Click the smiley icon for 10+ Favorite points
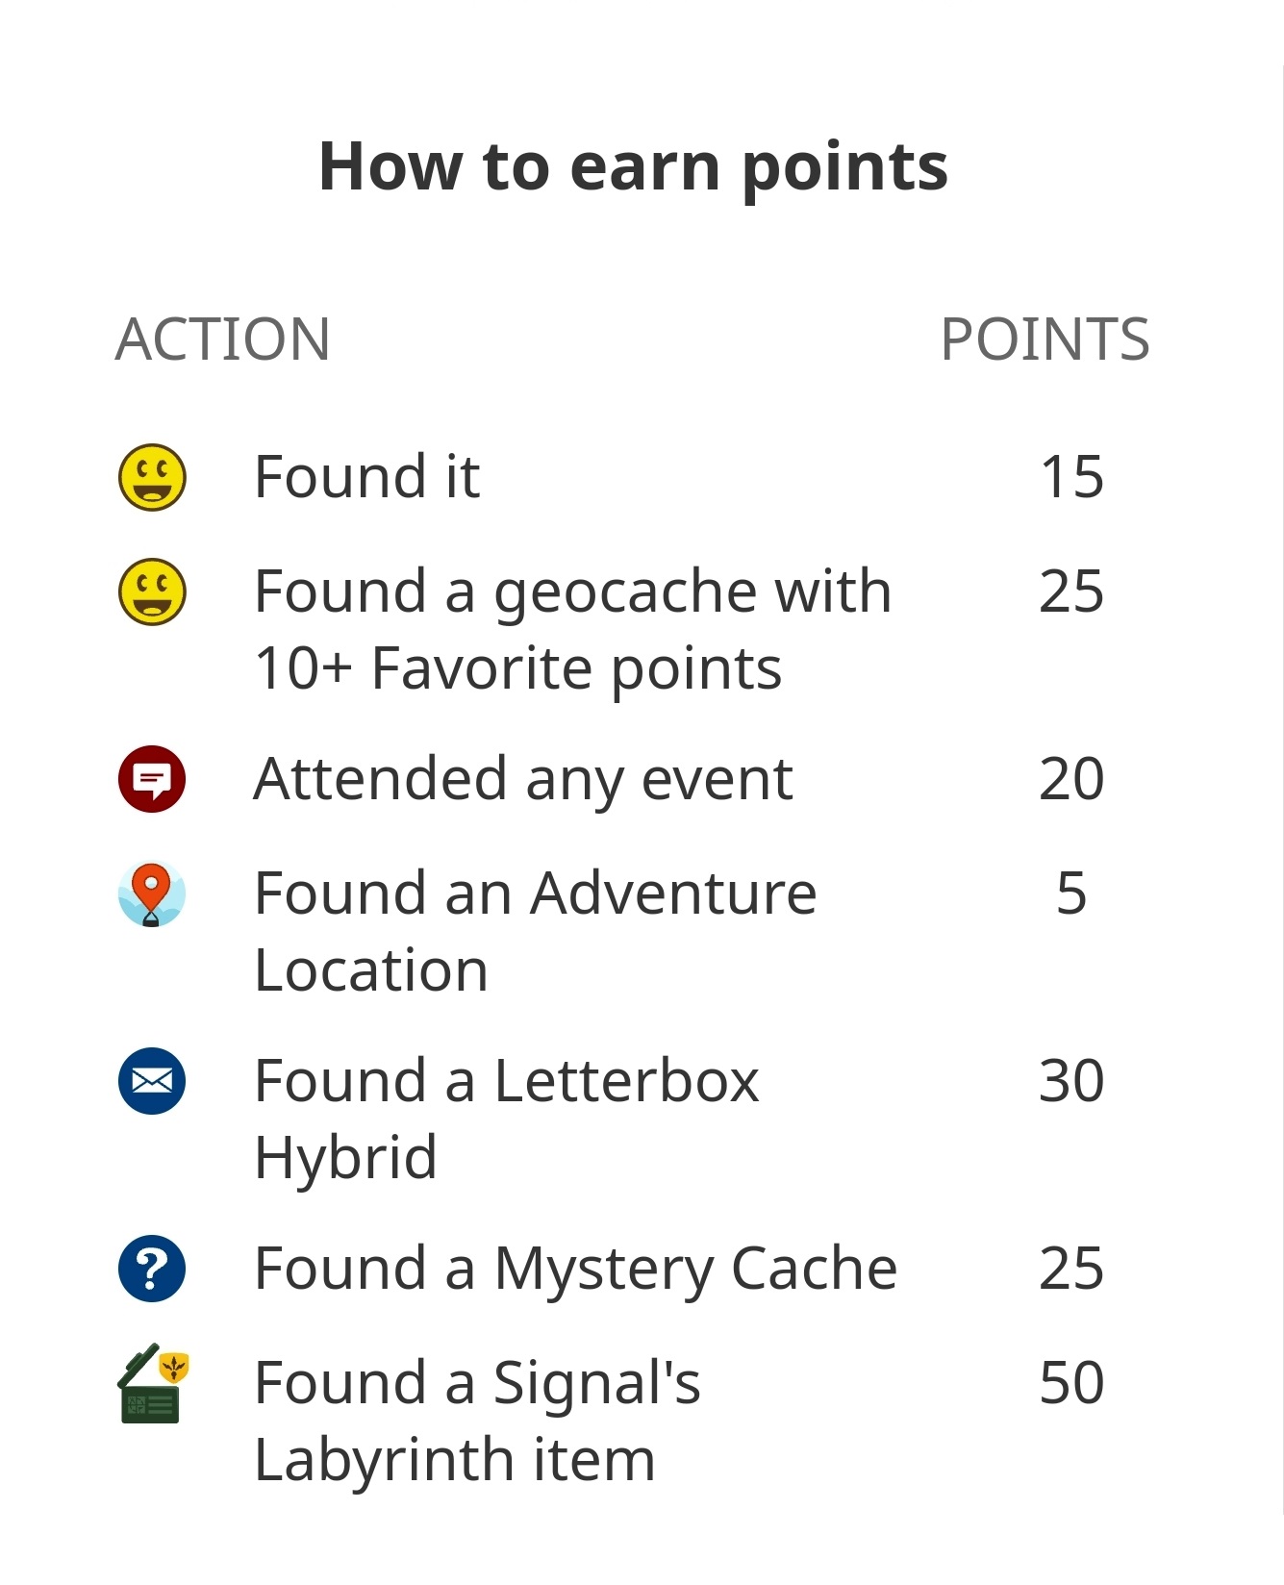The height and width of the screenshot is (1585, 1284). coord(152,591)
